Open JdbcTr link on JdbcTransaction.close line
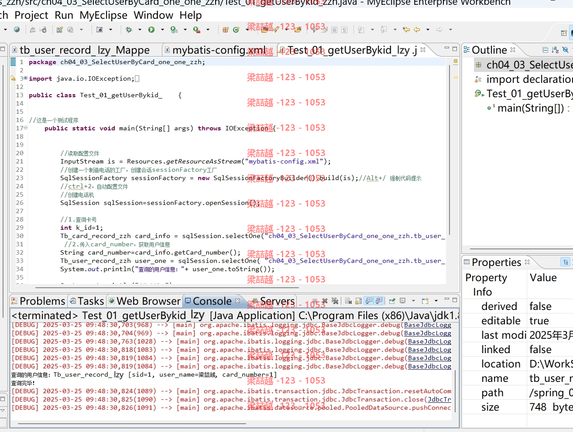Screen dimensions: 573x432 point(439,399)
